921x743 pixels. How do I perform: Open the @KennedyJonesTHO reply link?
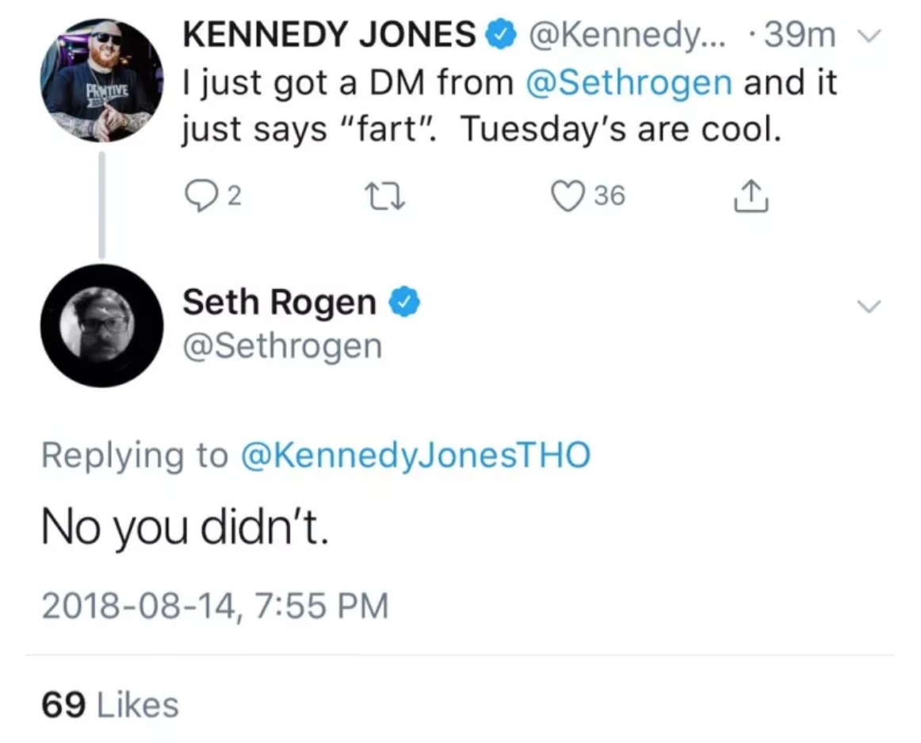[416, 455]
